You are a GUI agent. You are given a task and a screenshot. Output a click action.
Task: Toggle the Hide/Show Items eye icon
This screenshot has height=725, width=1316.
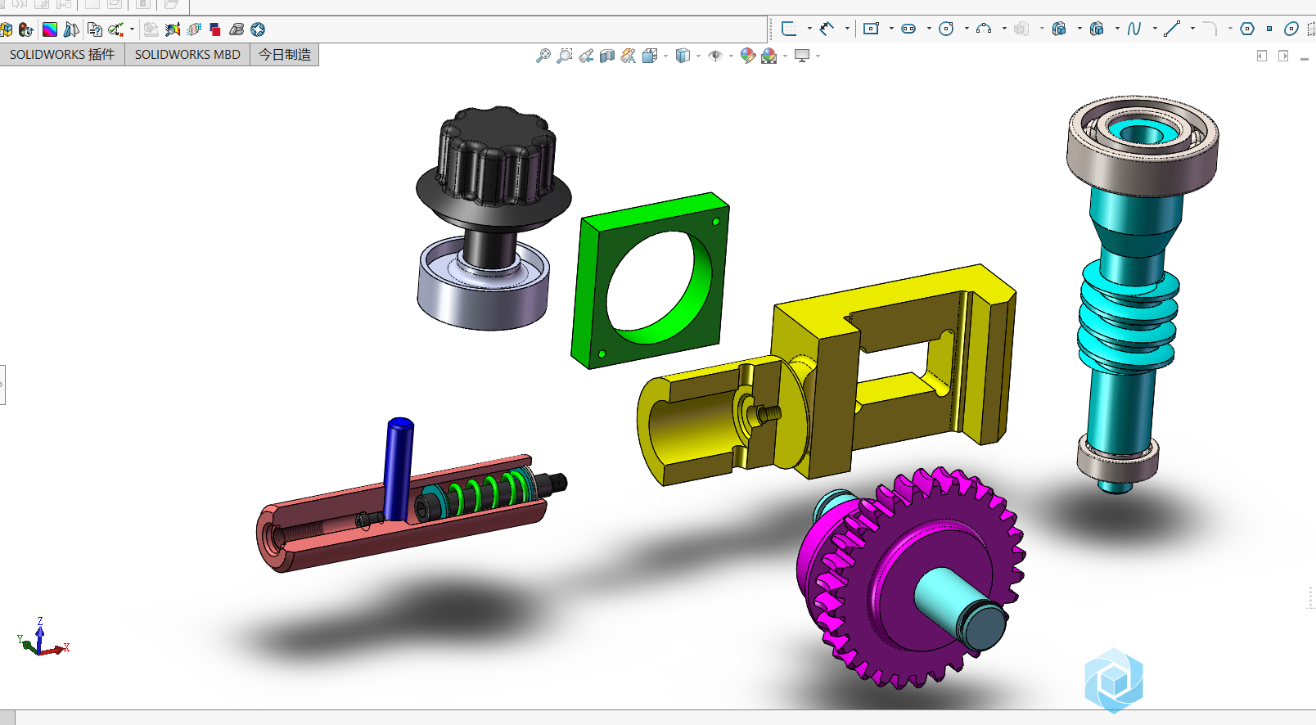(715, 56)
